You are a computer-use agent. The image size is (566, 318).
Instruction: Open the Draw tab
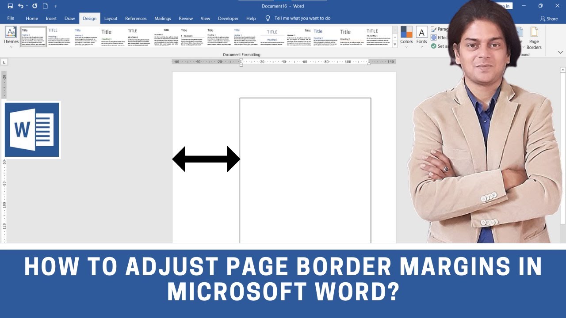70,19
